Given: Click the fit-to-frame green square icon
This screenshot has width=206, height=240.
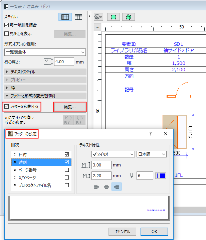Looking at the screenshot, I should [113, 17].
